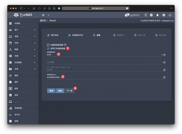Click the Cancel button 取消
182x134 pixels.
point(51,91)
